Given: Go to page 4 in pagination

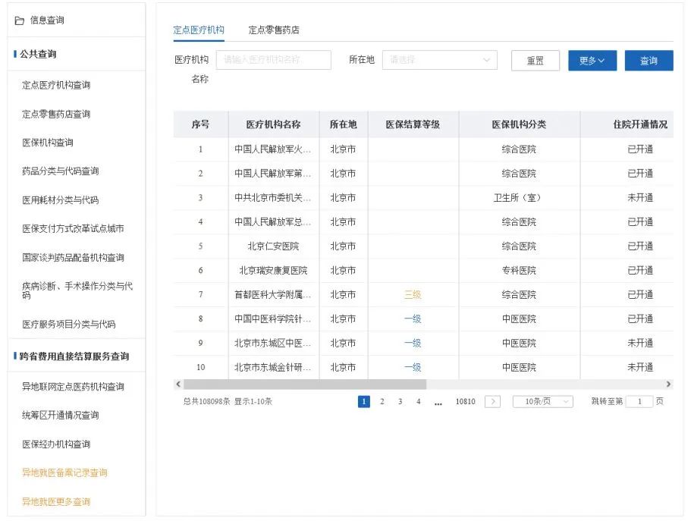Looking at the screenshot, I should coord(418,401).
